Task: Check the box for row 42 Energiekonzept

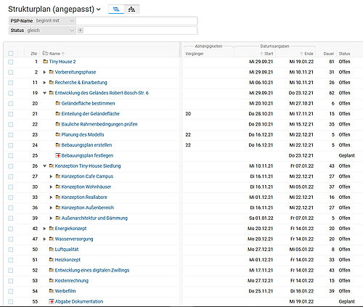Action: 11,229
